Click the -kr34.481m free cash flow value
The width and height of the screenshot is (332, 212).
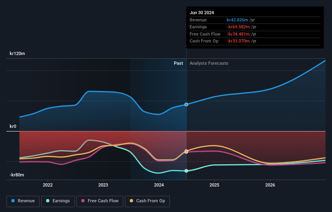coord(238,34)
